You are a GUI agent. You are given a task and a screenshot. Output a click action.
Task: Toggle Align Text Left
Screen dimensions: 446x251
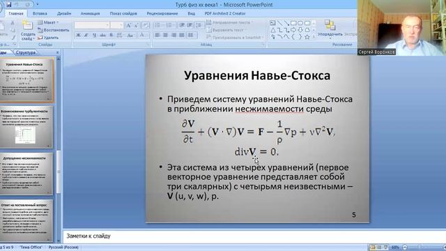[x=157, y=36]
